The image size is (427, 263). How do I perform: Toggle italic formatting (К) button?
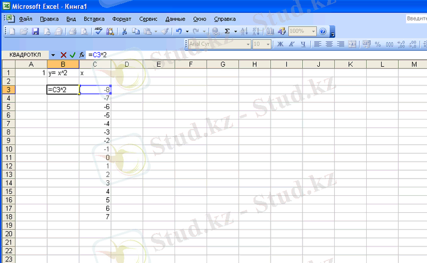[291, 44]
